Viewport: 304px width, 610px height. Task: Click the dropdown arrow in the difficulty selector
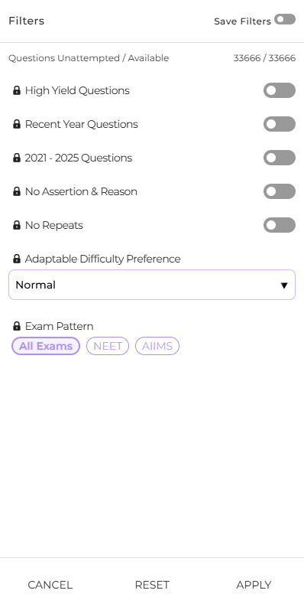point(284,285)
